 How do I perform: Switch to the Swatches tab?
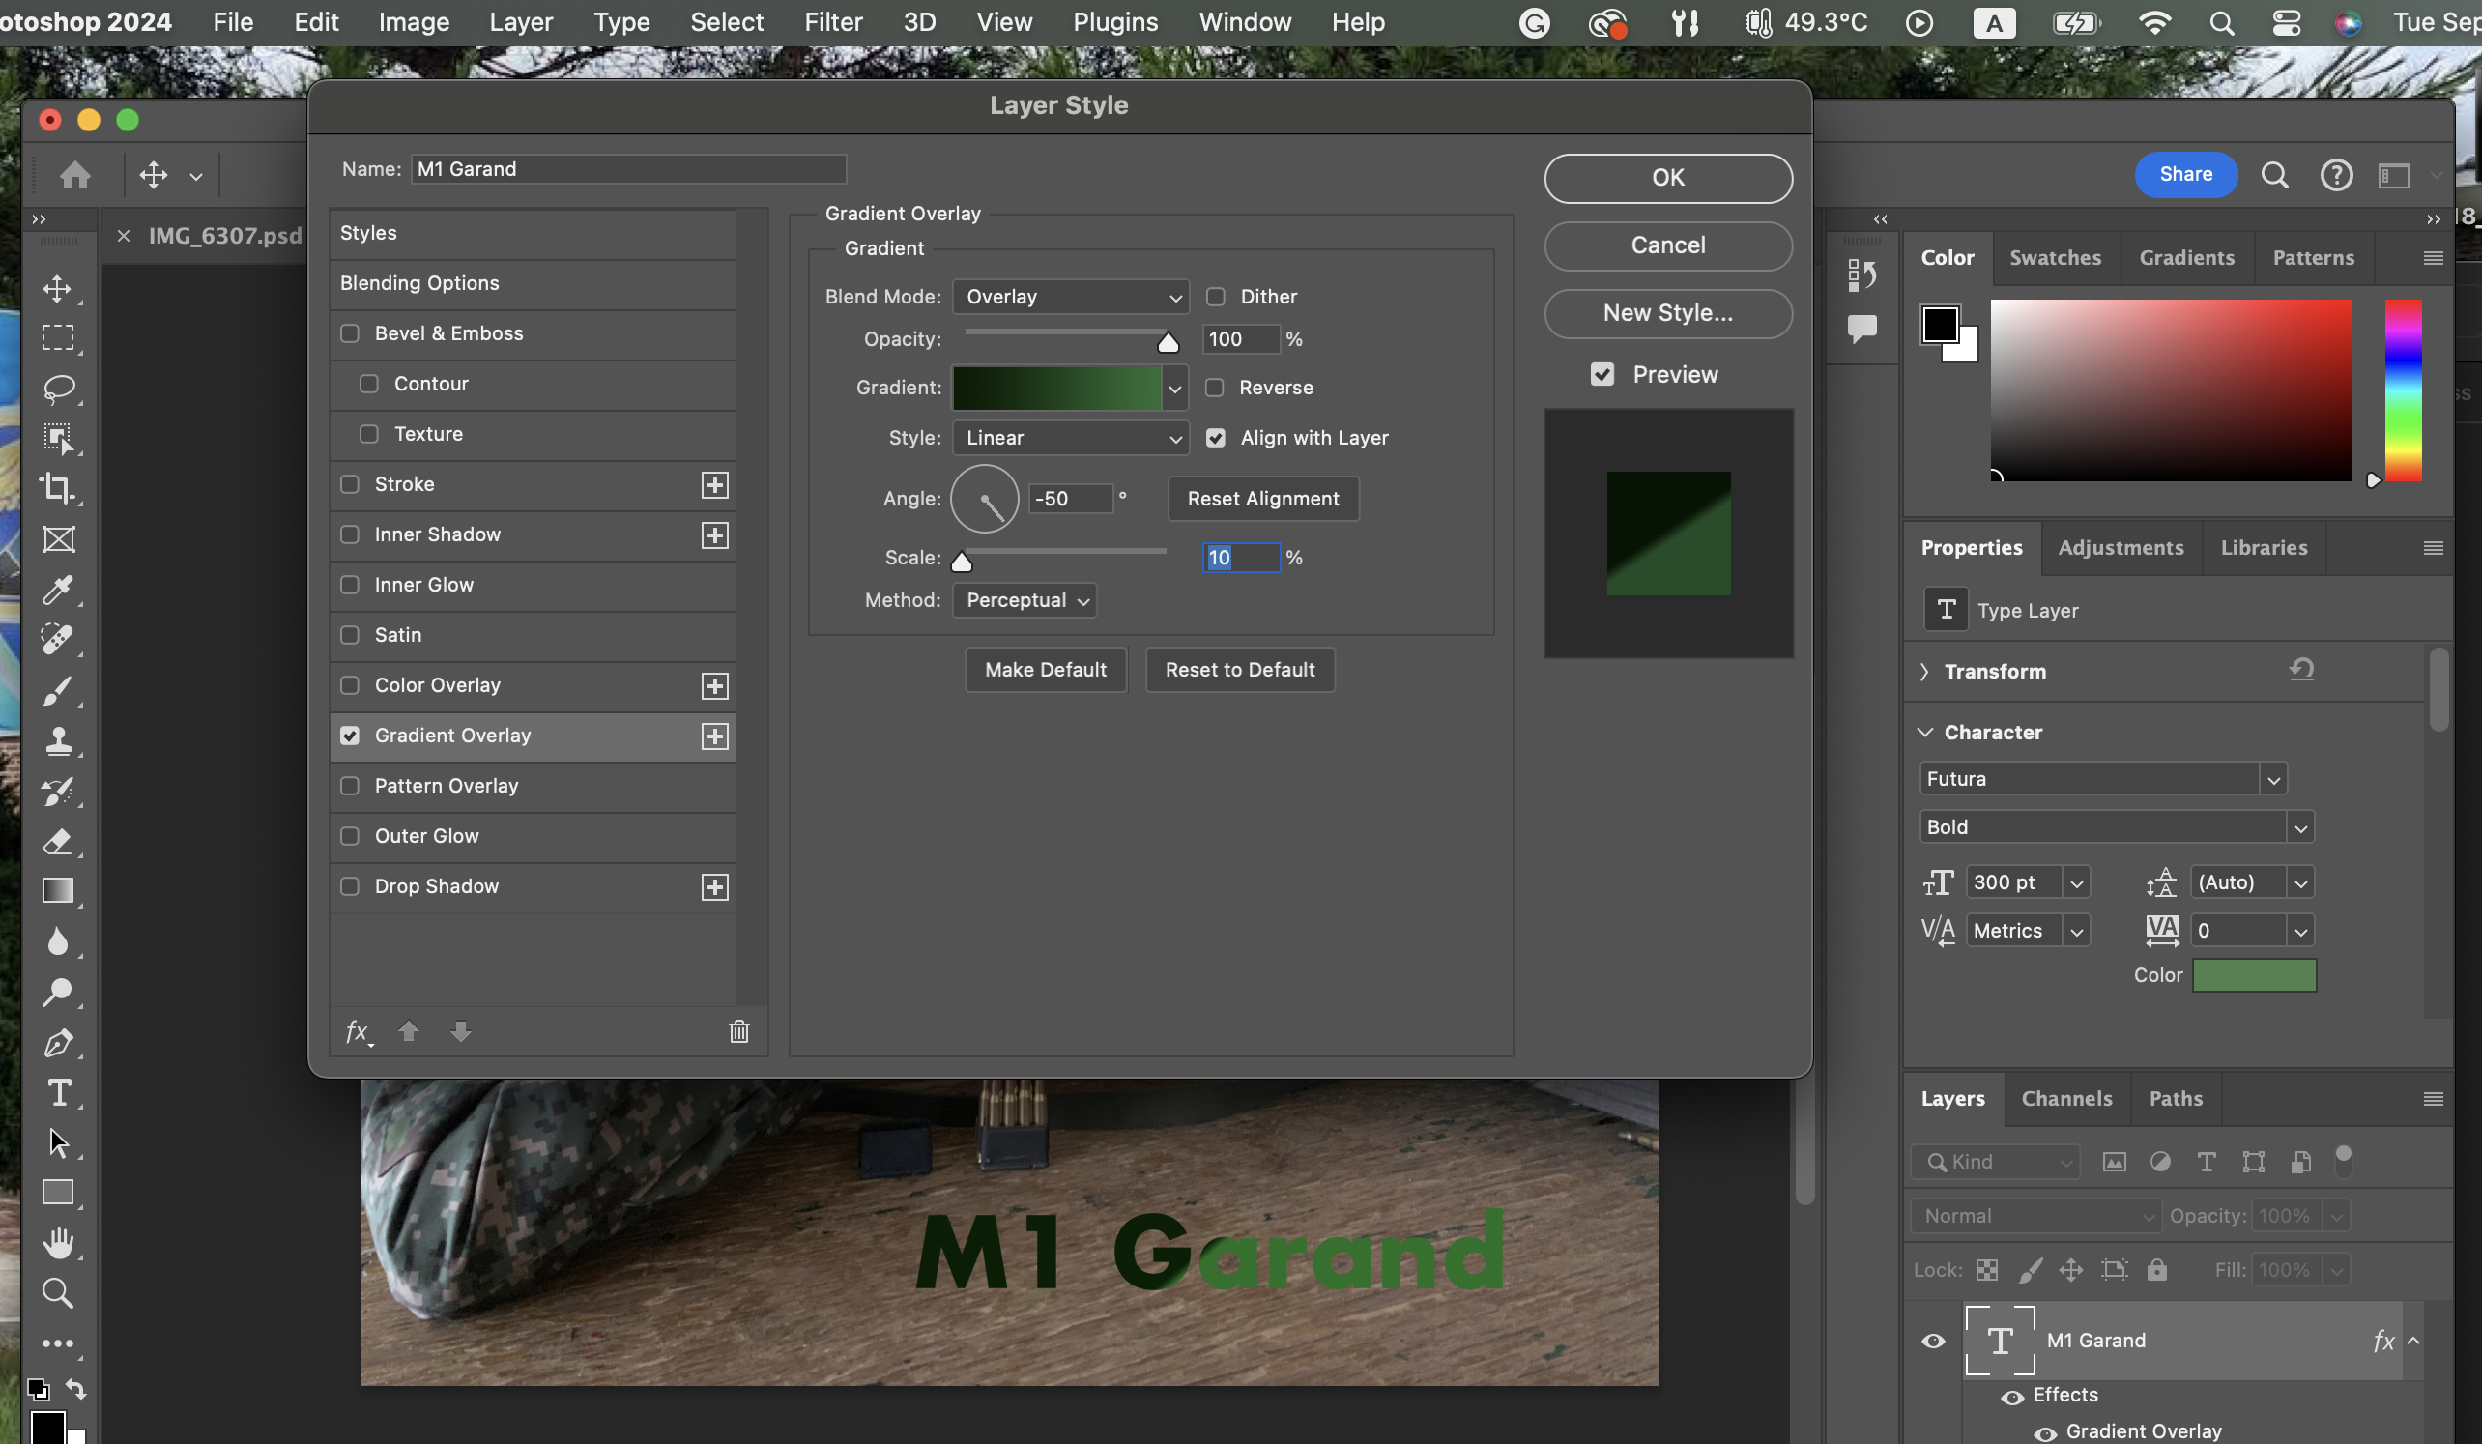pos(2055,258)
